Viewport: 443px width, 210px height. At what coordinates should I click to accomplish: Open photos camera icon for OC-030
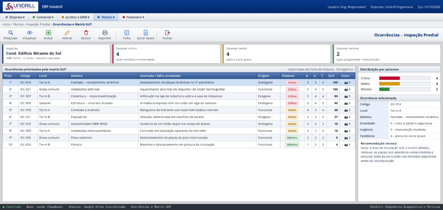pos(346,138)
